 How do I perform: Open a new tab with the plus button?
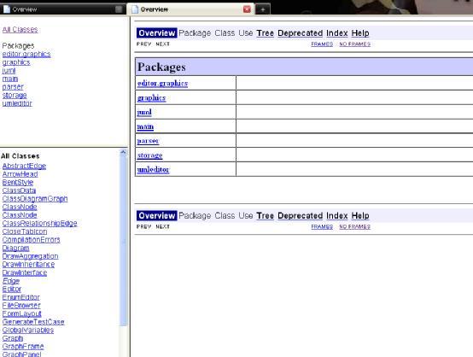click(263, 9)
